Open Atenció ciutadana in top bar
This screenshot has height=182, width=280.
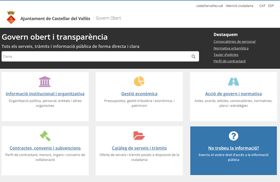pos(239,6)
